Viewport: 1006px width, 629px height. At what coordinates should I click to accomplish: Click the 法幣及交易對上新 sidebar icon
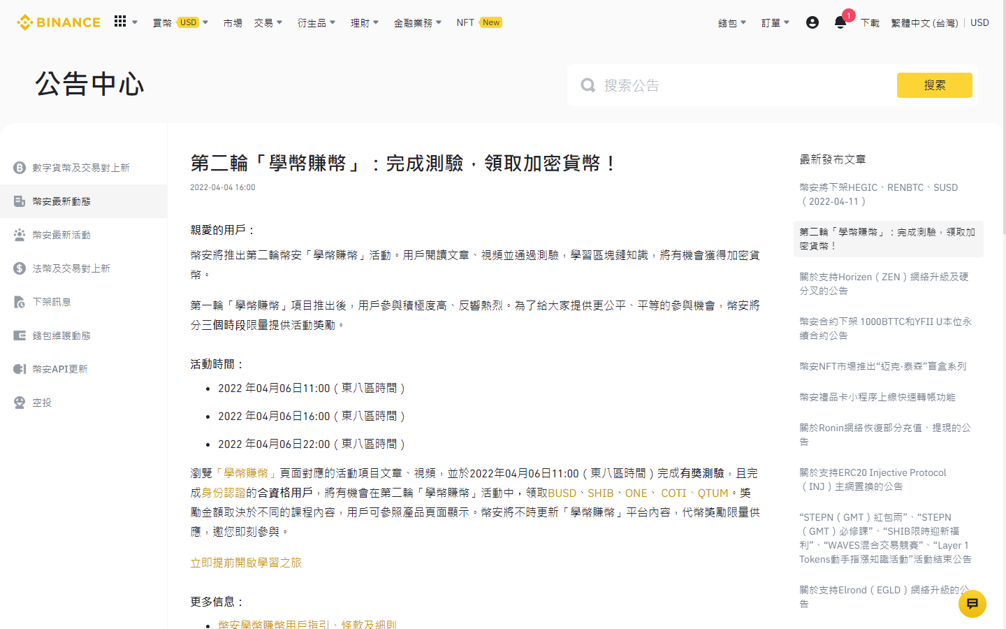[20, 268]
